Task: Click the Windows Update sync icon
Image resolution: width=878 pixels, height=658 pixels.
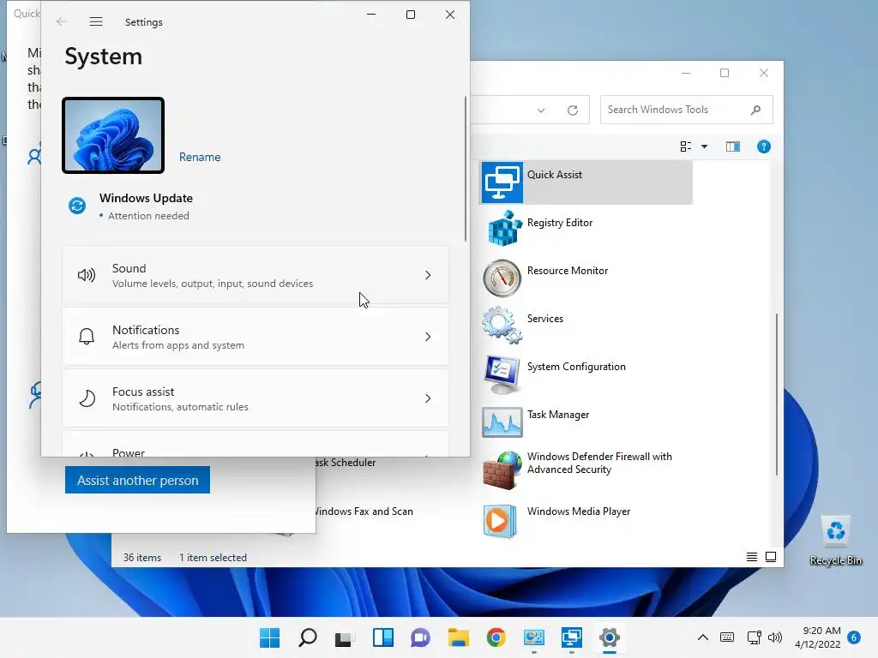Action: 77,206
